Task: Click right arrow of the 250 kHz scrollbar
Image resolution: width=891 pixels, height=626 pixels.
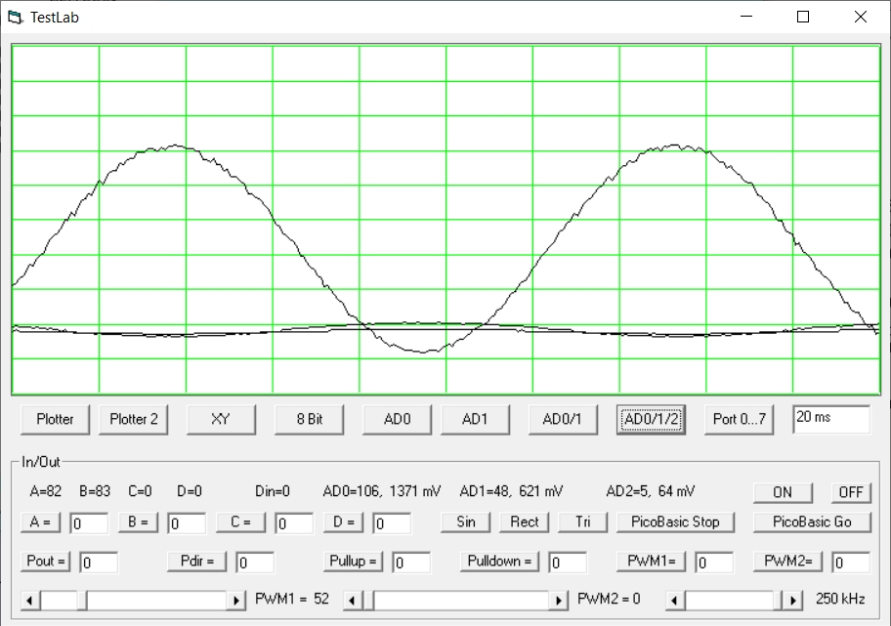Action: pyautogui.click(x=794, y=600)
